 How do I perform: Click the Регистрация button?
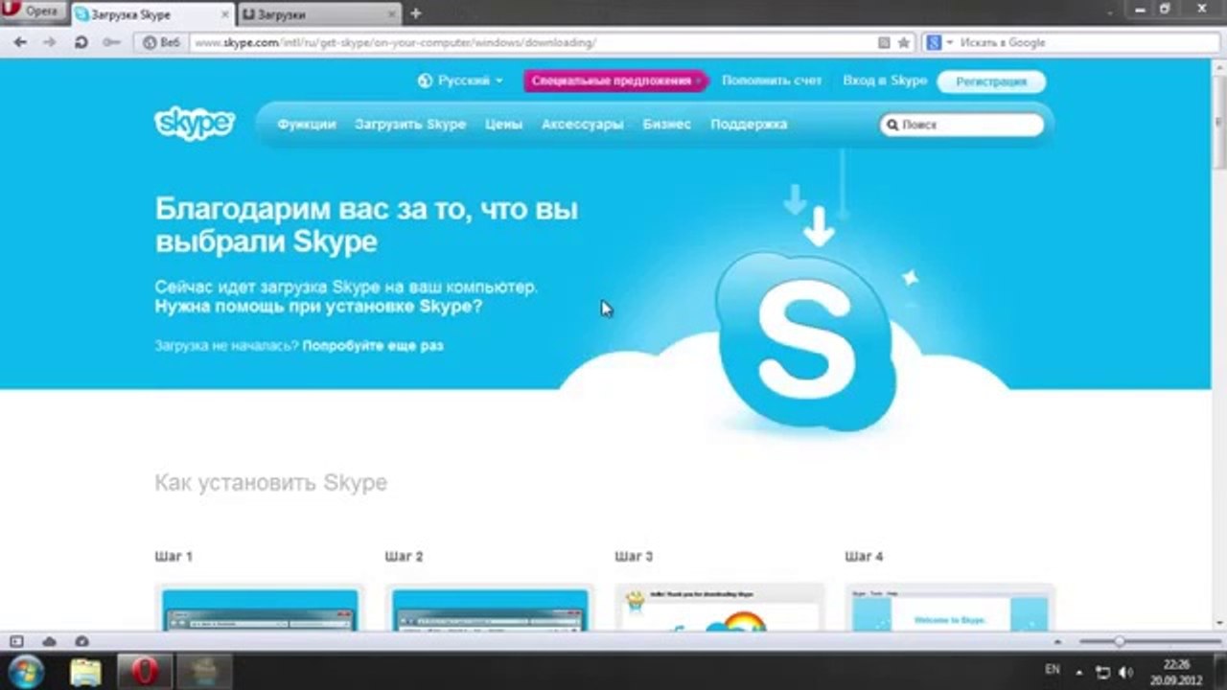[991, 81]
